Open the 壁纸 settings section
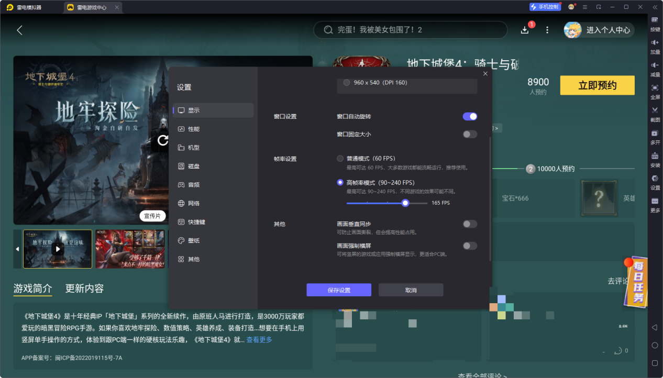The width and height of the screenshot is (663, 378). (x=194, y=240)
